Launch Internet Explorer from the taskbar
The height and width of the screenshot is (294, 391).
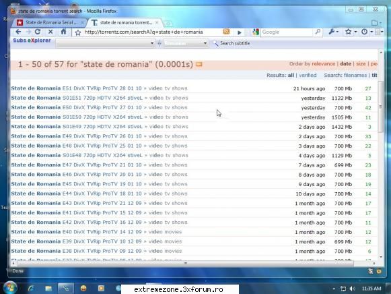tap(31, 289)
